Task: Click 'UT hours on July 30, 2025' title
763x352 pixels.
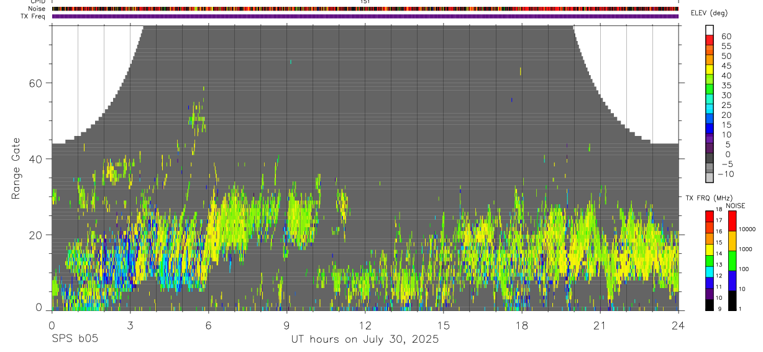Action: 365,340
